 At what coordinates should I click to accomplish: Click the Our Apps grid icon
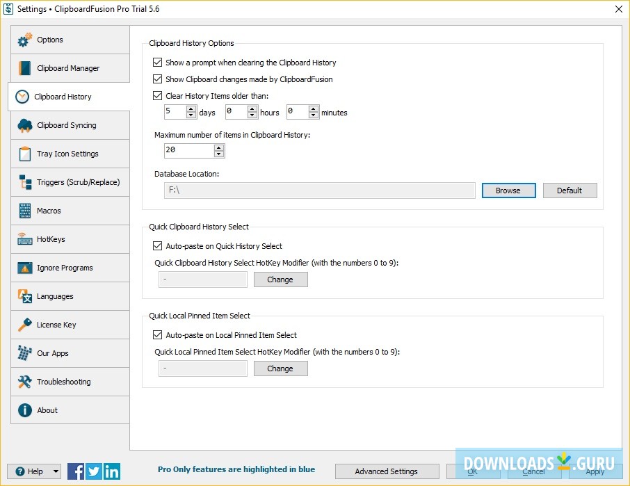(25, 353)
